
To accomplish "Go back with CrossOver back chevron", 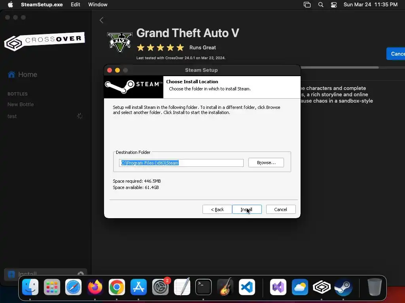I will pos(102,20).
